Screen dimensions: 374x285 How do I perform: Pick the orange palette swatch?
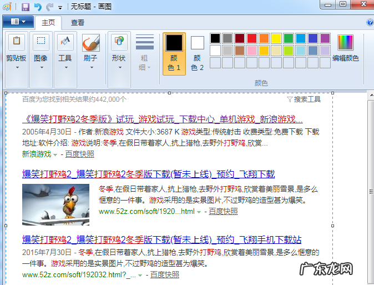tap(264, 38)
